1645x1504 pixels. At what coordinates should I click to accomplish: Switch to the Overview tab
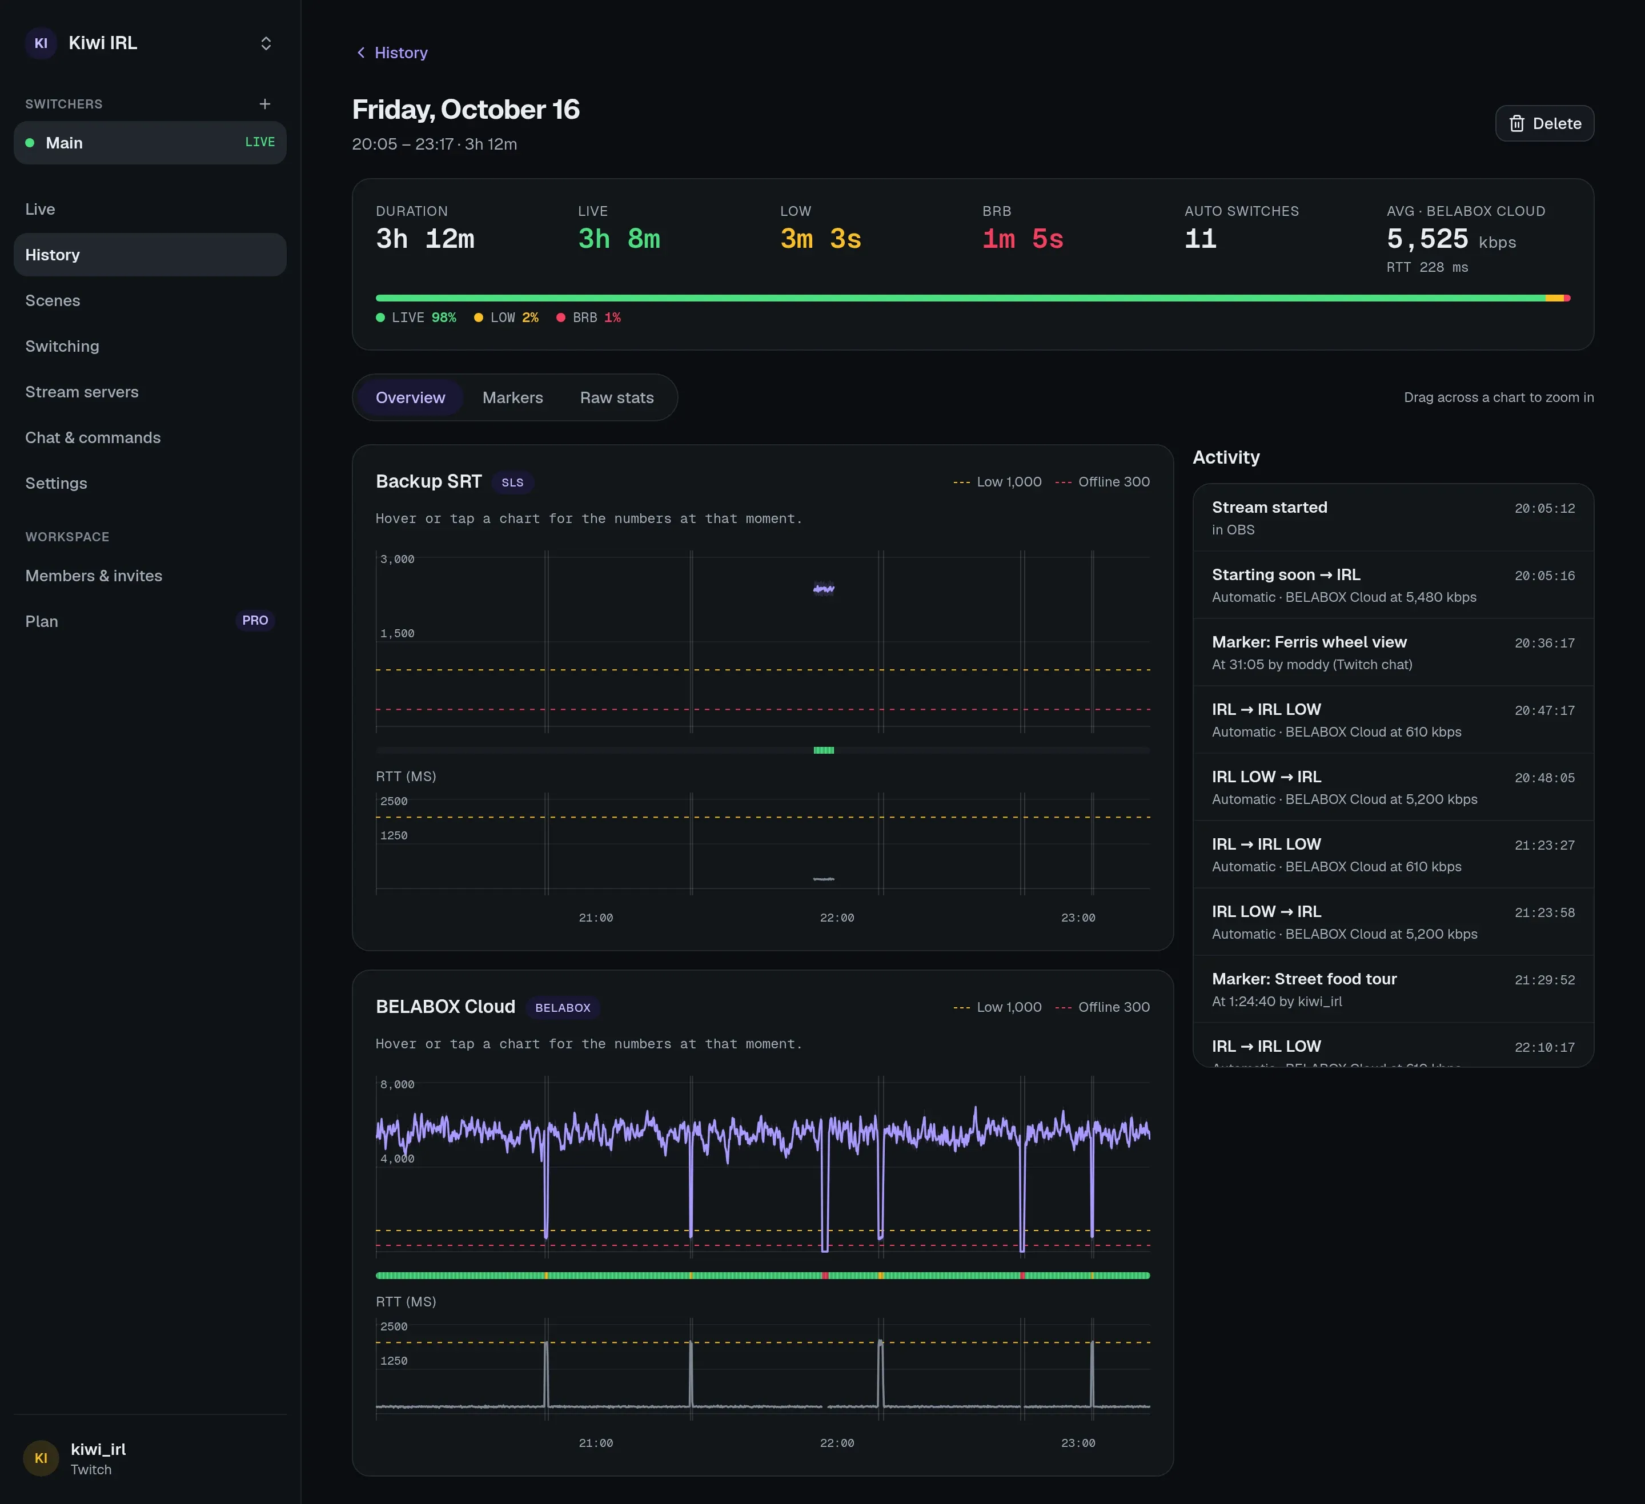[411, 397]
